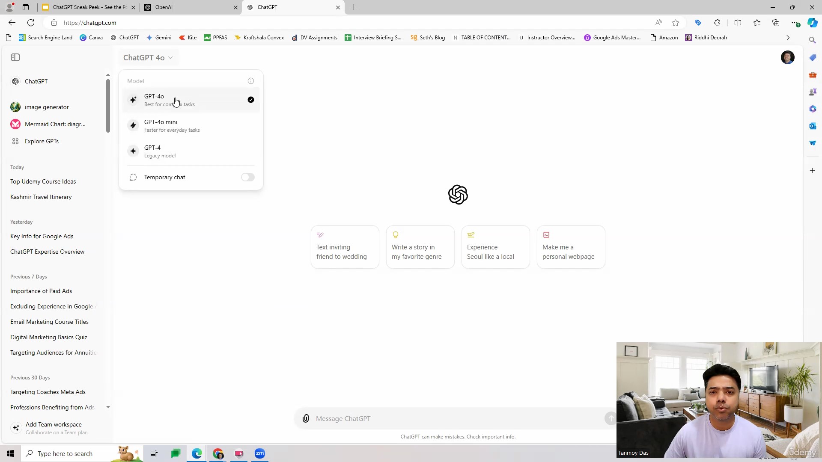Select GPT-4o mini model
The width and height of the screenshot is (822, 462).
click(x=191, y=125)
